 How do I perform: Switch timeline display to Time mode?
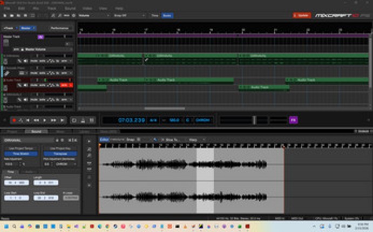point(154,16)
